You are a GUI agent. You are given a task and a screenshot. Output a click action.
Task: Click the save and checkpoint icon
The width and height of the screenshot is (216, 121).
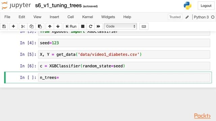tap(4, 26)
